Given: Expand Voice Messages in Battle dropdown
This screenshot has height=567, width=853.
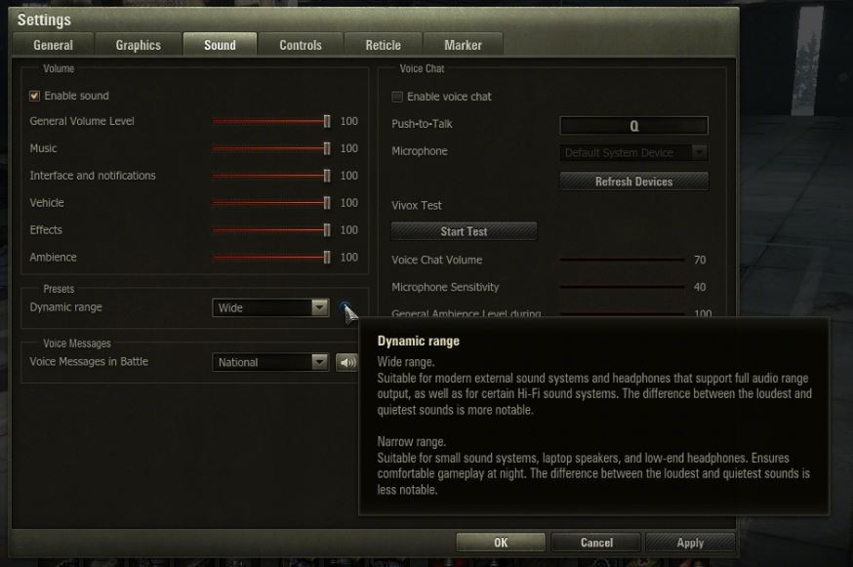Looking at the screenshot, I should [271, 362].
